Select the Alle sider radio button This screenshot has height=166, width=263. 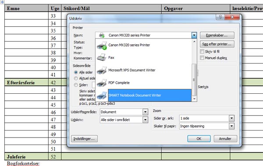coord(76,72)
